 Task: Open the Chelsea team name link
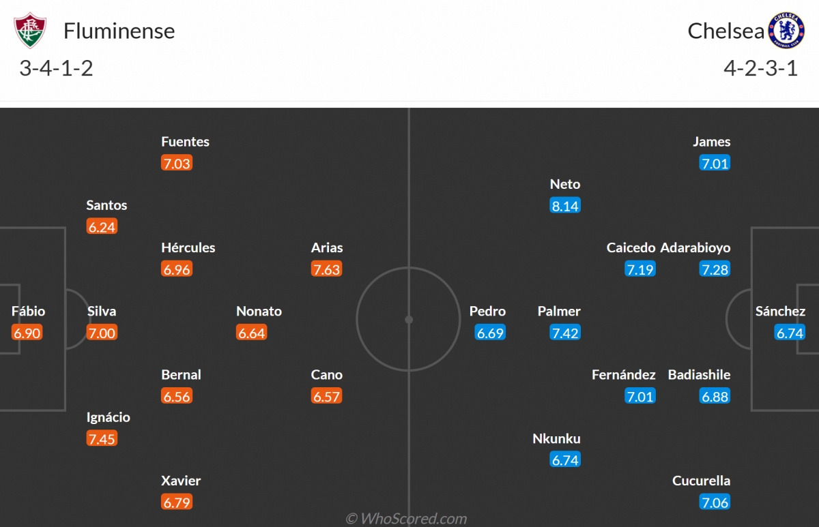point(724,31)
